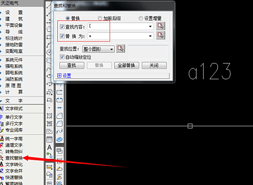
Task: Uncheck the 查找内容 checkbox
Action: 62,27
